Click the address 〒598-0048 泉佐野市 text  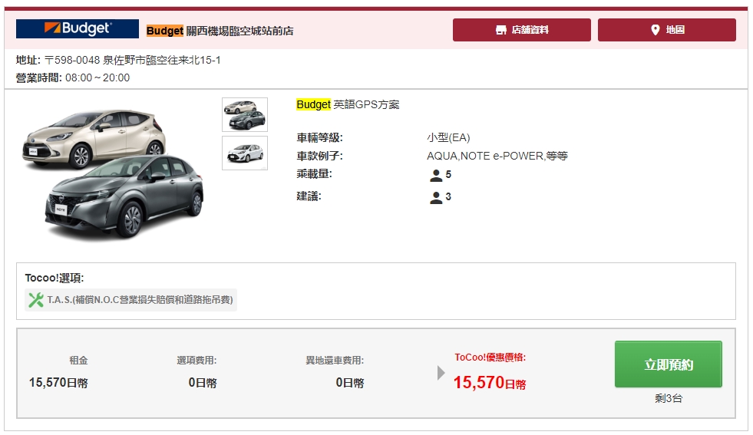[133, 60]
